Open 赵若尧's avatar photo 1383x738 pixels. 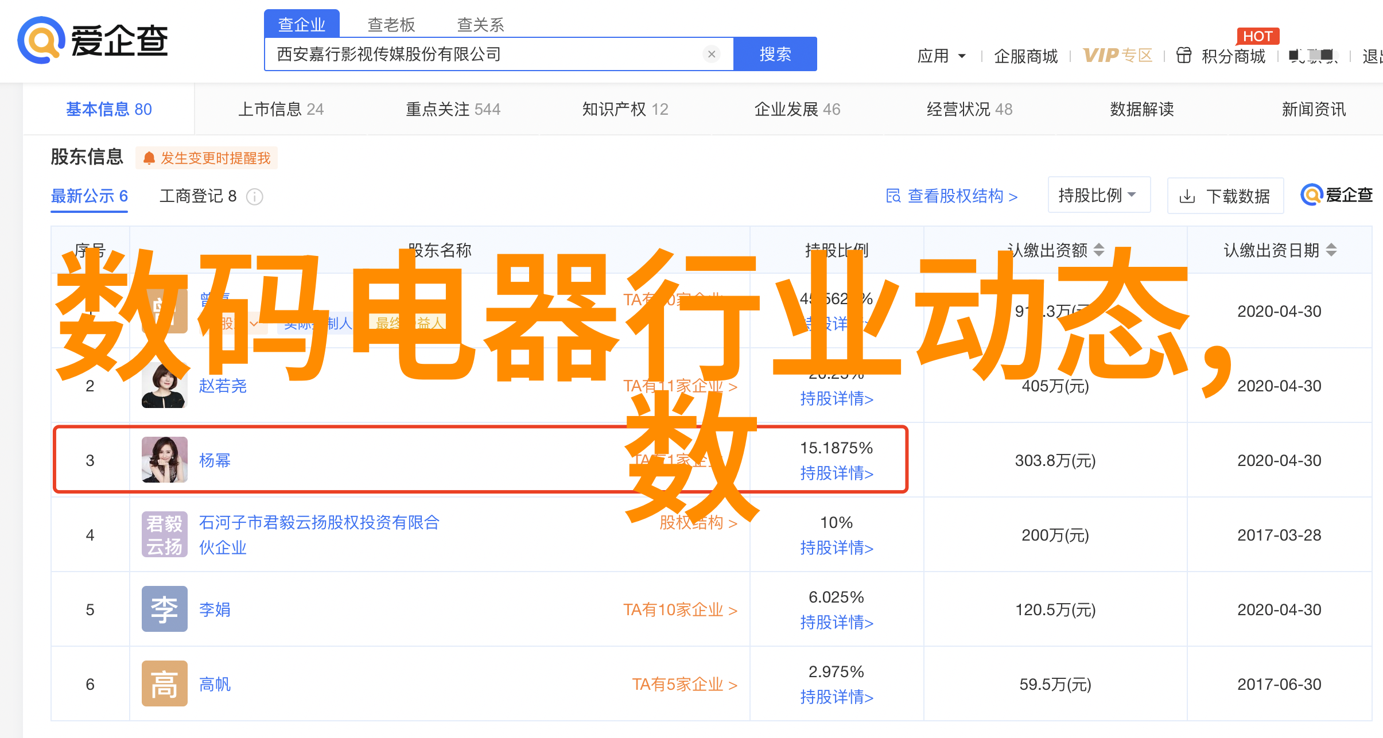(x=165, y=385)
